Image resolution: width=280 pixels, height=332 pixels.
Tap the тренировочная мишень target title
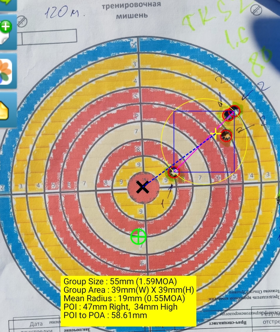click(x=131, y=11)
